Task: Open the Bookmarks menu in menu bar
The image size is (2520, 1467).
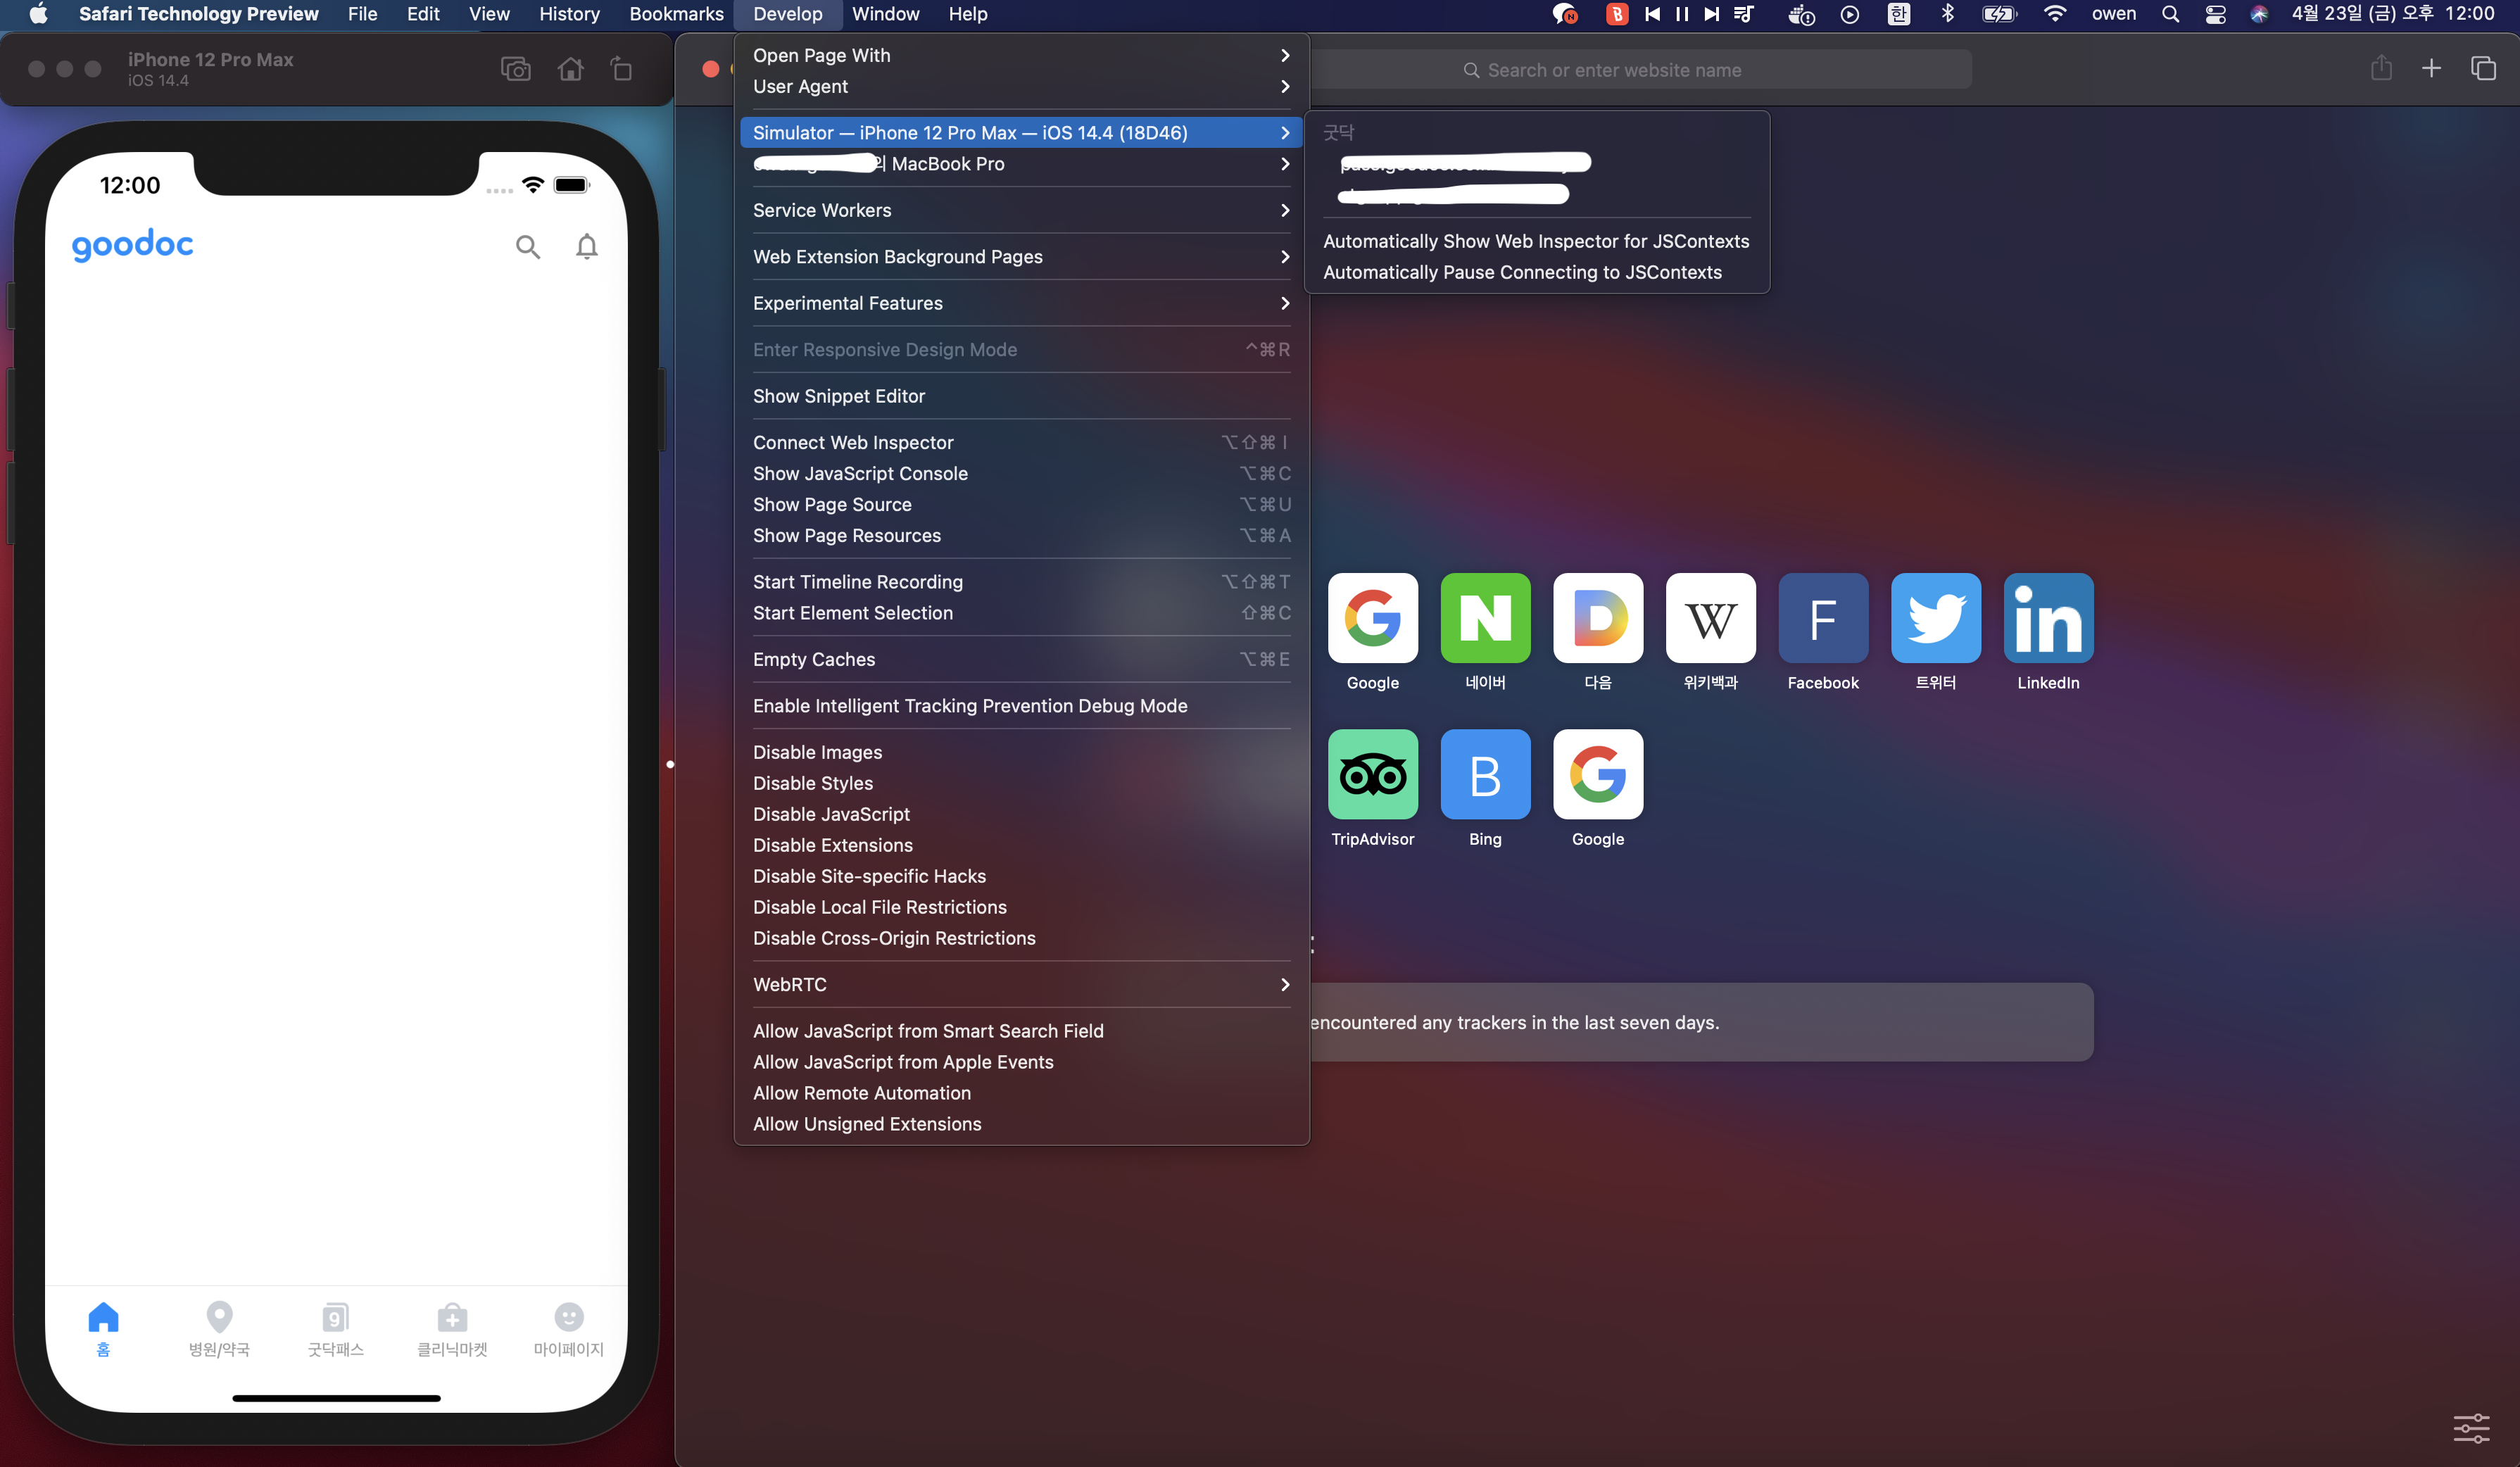Action: pyautogui.click(x=676, y=14)
